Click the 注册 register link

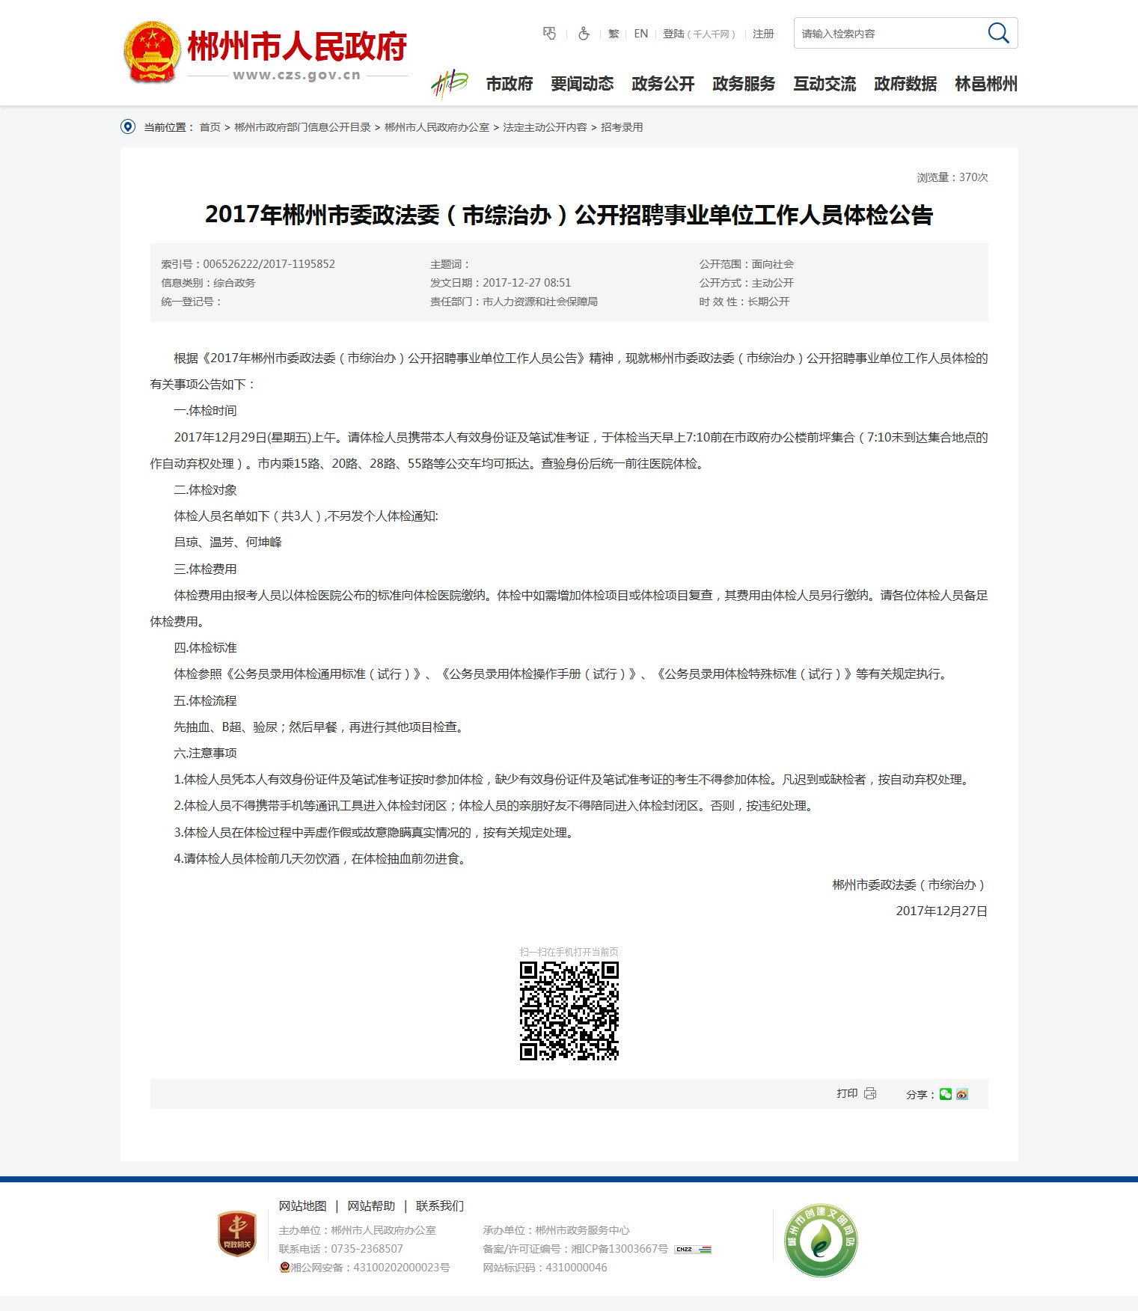(x=763, y=34)
